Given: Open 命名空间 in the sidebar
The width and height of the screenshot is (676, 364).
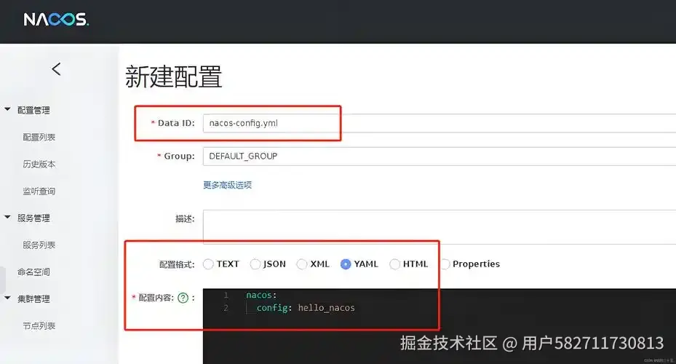Looking at the screenshot, I should click(x=33, y=272).
